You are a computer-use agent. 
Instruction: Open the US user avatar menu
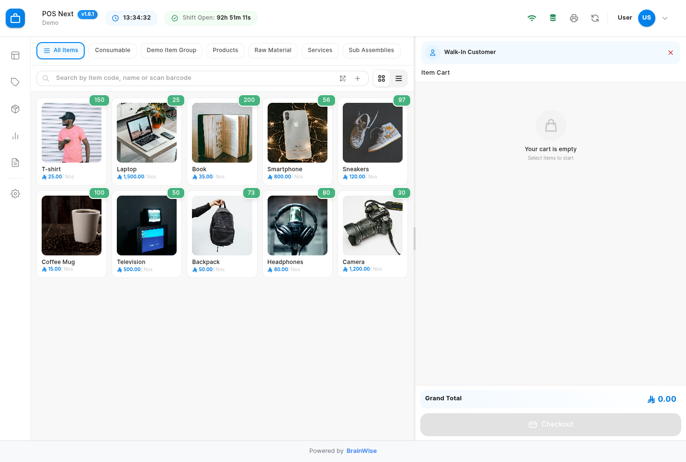coord(646,18)
